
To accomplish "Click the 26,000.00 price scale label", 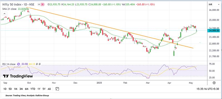I will point(214,10).
